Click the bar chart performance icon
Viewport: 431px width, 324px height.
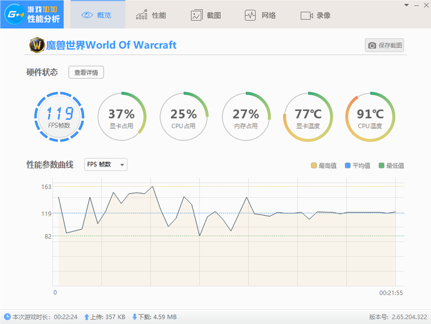tap(142, 15)
